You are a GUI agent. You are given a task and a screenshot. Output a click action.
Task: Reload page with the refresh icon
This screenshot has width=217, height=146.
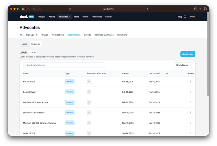[x=148, y=9]
